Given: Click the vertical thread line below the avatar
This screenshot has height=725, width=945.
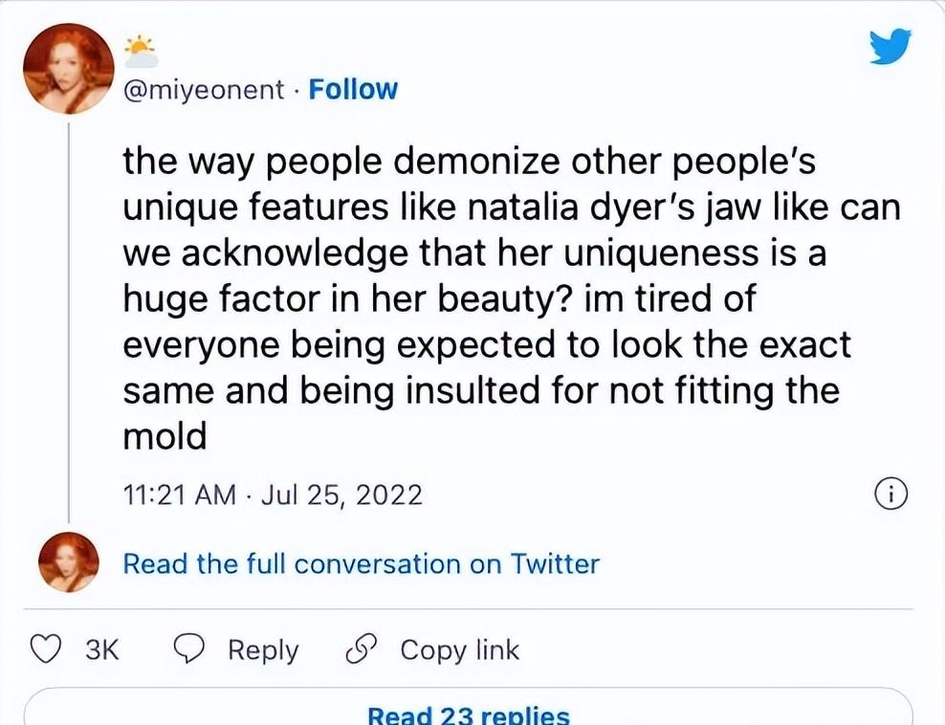Looking at the screenshot, I should [68, 316].
